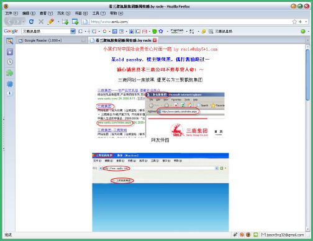
Task: Open the 帮助 (H) menu
Action: click(116, 13)
